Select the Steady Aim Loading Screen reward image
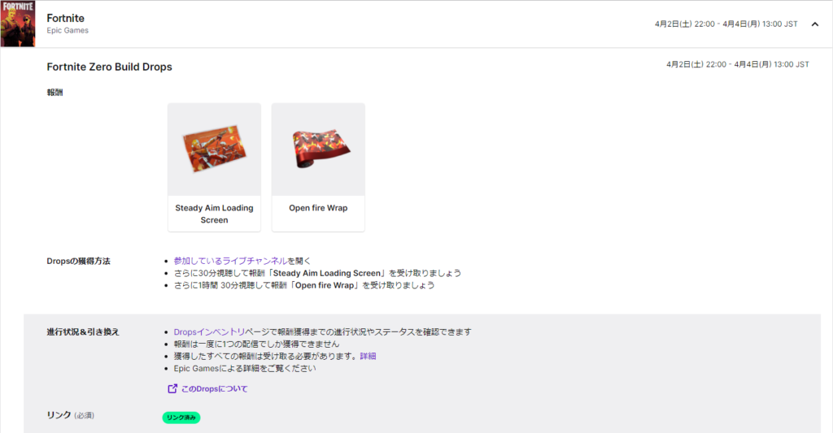Image resolution: width=833 pixels, height=433 pixels. click(214, 149)
